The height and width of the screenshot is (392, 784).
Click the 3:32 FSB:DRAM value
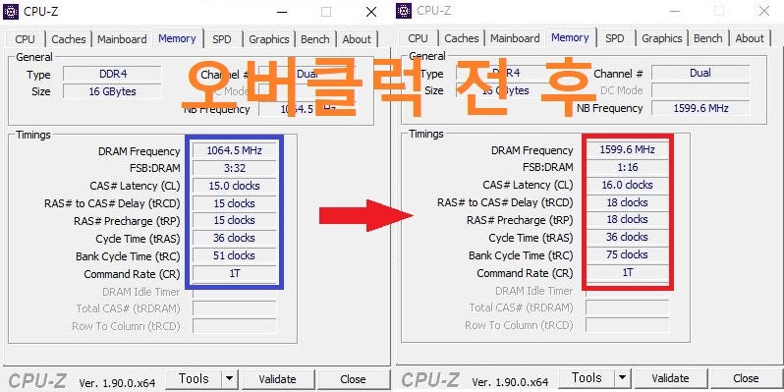click(x=234, y=168)
